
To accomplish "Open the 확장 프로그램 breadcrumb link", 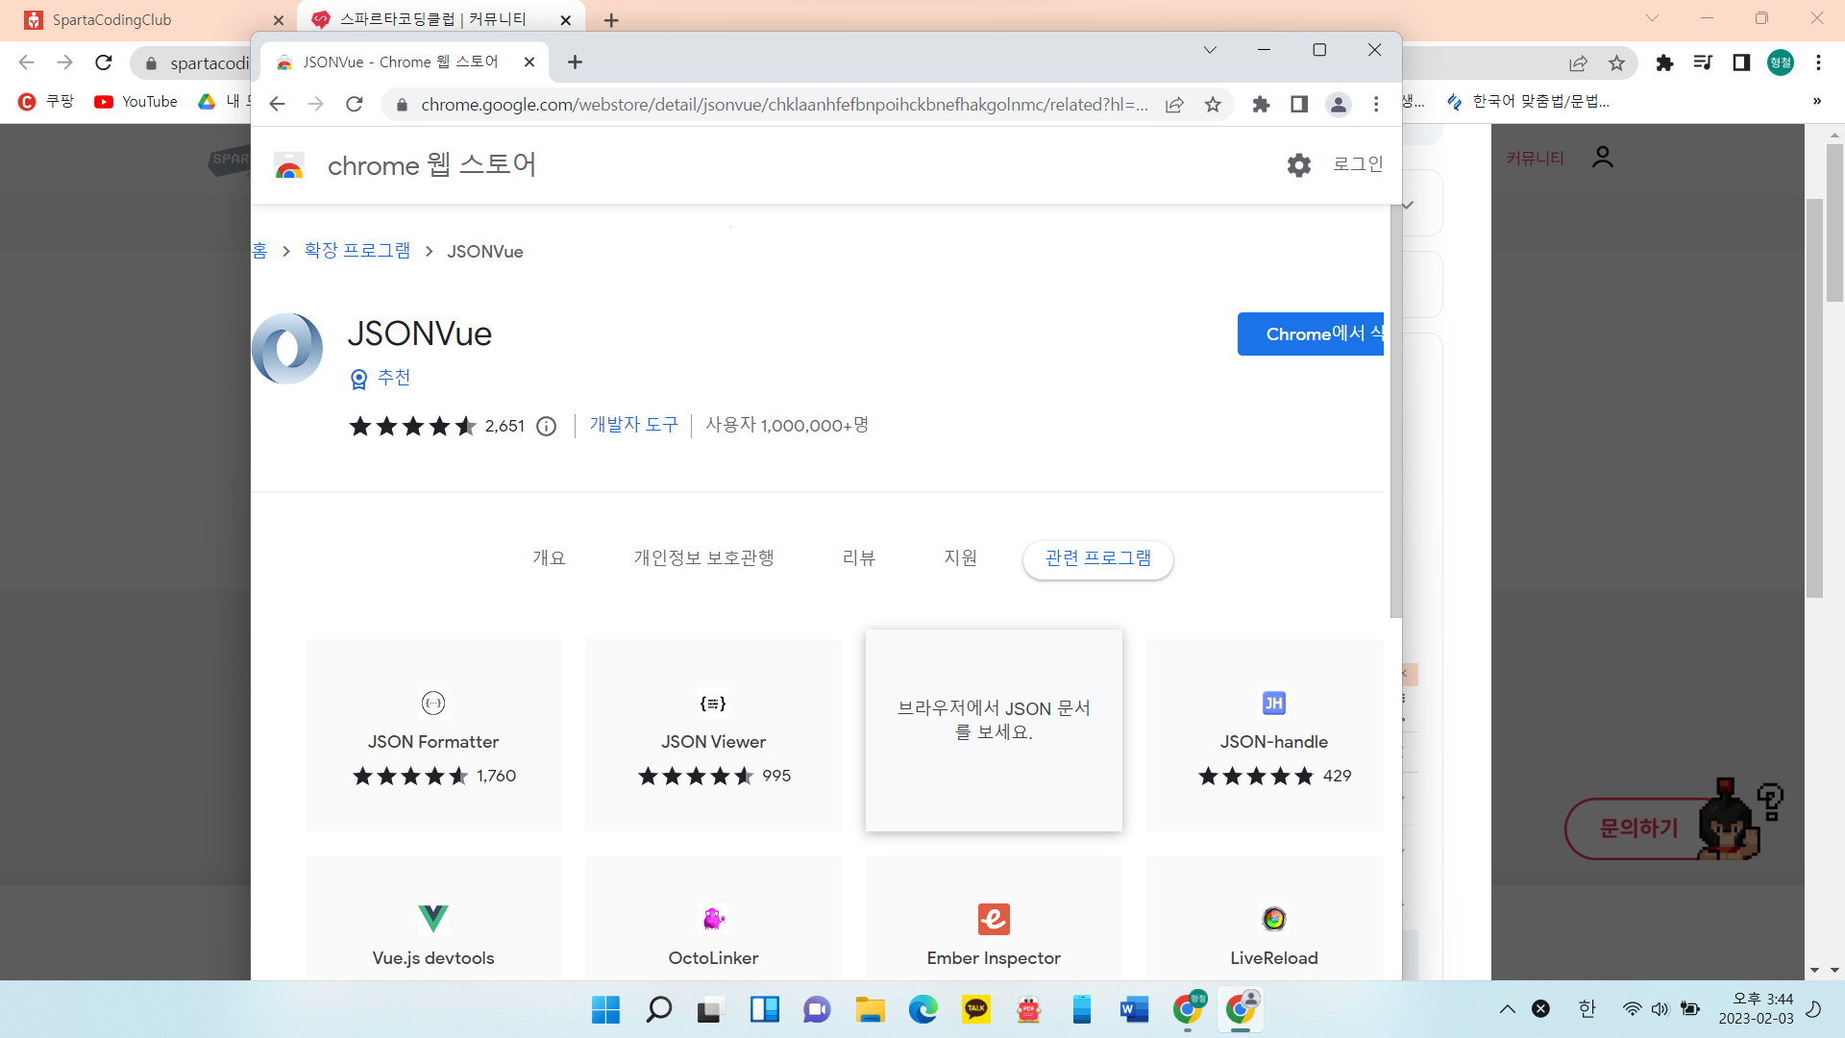I will [x=357, y=251].
